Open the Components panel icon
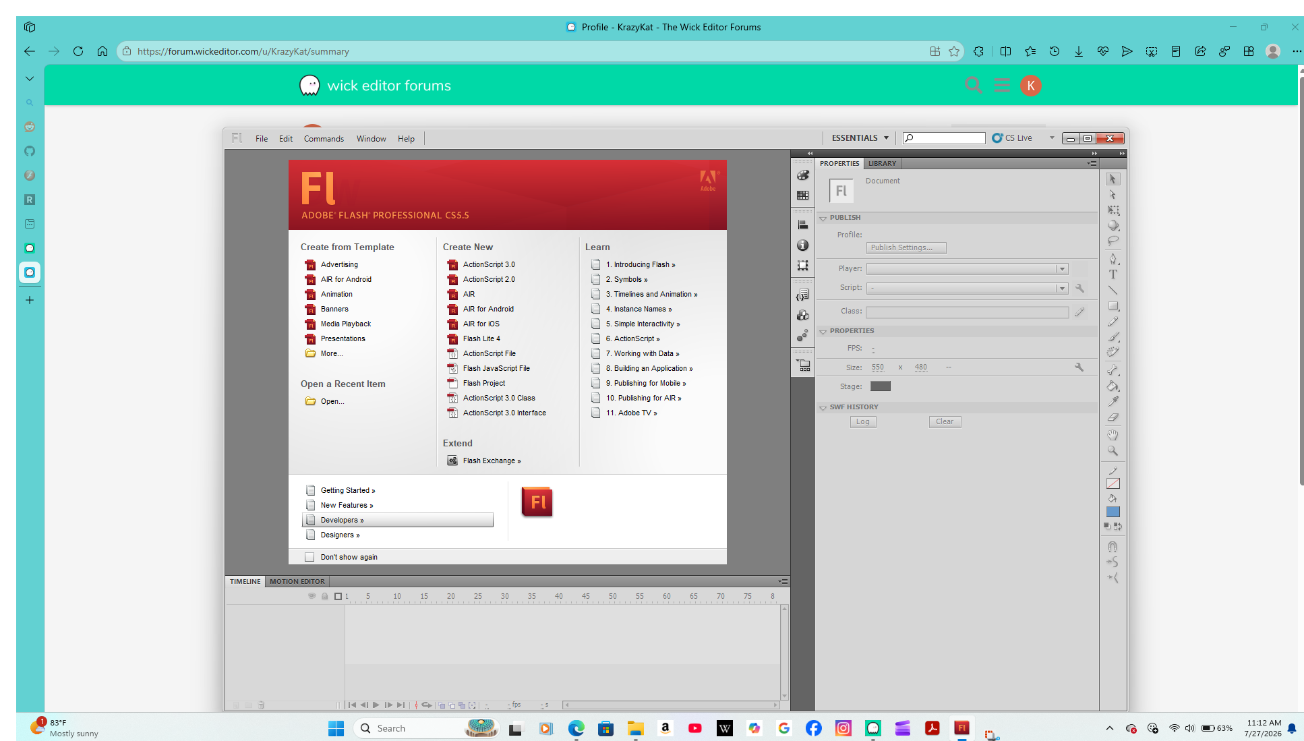 (802, 316)
